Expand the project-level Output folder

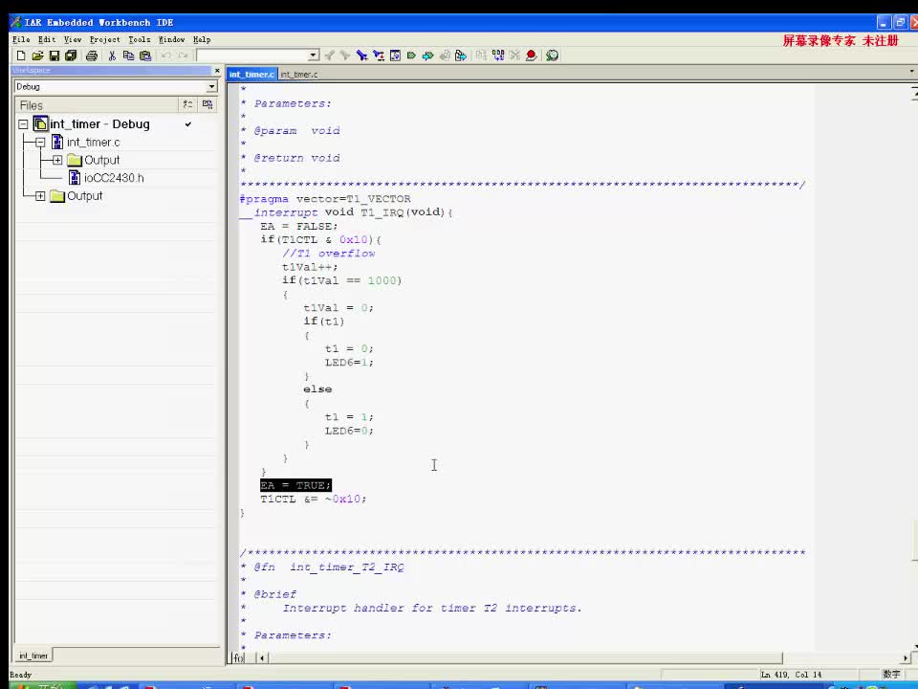(x=40, y=195)
